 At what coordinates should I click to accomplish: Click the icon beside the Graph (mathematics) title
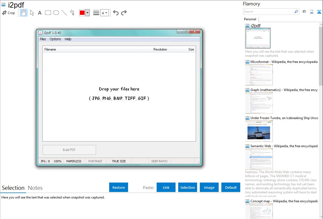click(x=247, y=90)
